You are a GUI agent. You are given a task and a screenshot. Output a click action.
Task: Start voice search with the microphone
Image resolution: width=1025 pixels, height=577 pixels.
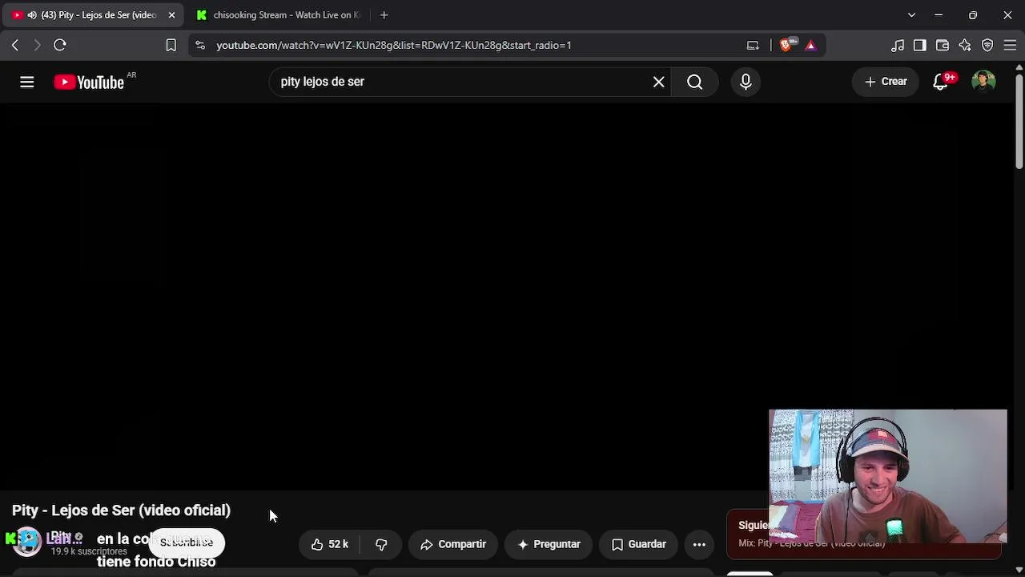tap(746, 82)
